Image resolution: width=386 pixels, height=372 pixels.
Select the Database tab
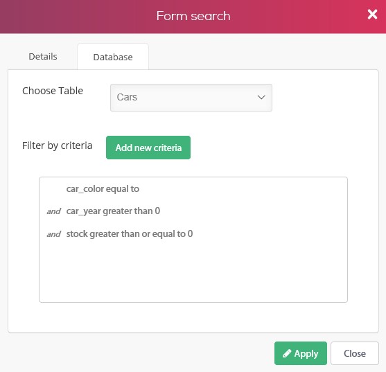113,57
